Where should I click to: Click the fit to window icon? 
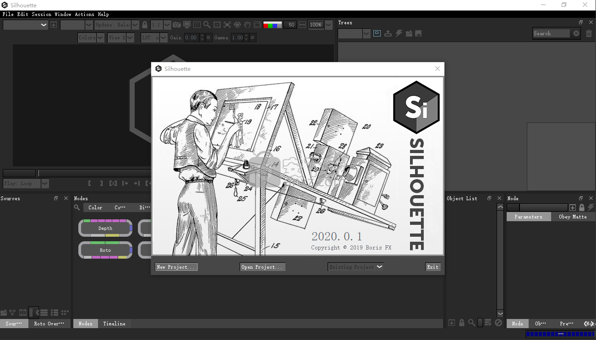227,25
